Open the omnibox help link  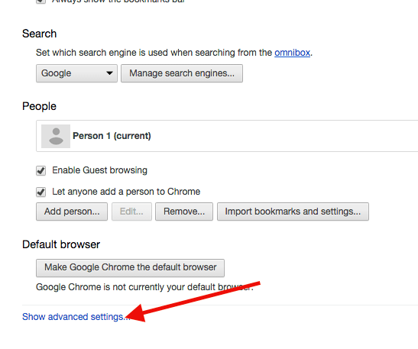coord(292,53)
